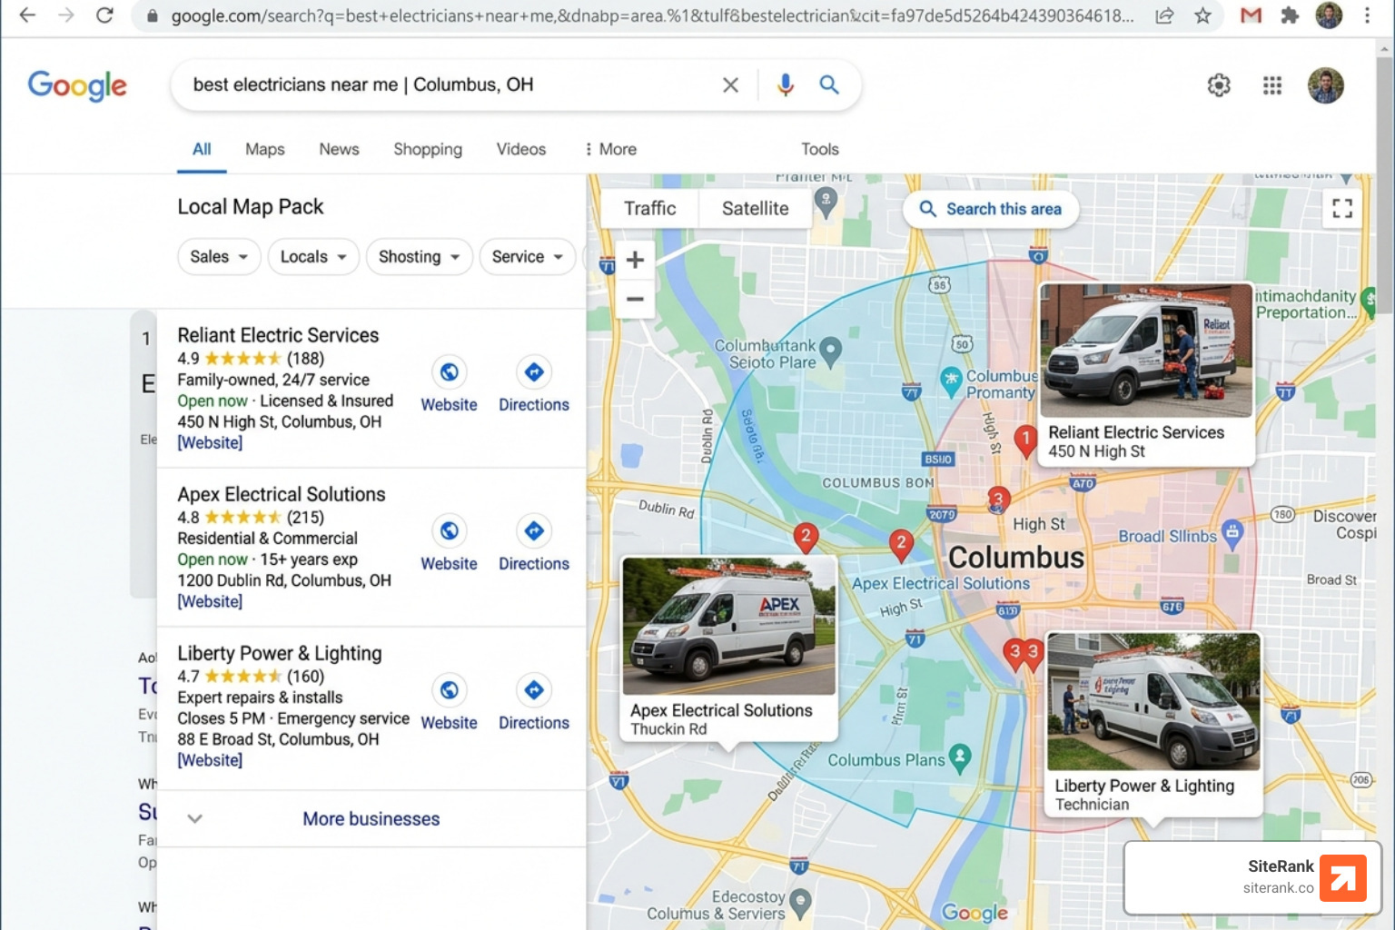
Task: Expand the list with the More businesses chevron
Action: coord(194,819)
